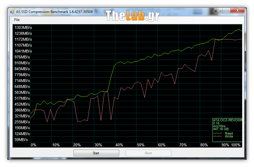Click the 90% compression axis label
Viewport: 254px width, 167px height.
coord(225,145)
